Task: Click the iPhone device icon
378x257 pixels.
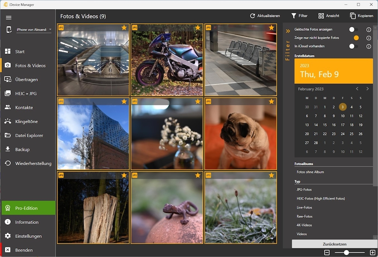Action: [x=9, y=30]
